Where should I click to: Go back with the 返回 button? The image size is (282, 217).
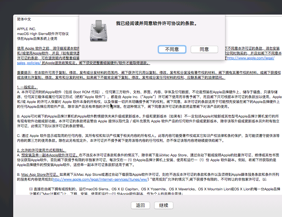[x=140, y=205]
